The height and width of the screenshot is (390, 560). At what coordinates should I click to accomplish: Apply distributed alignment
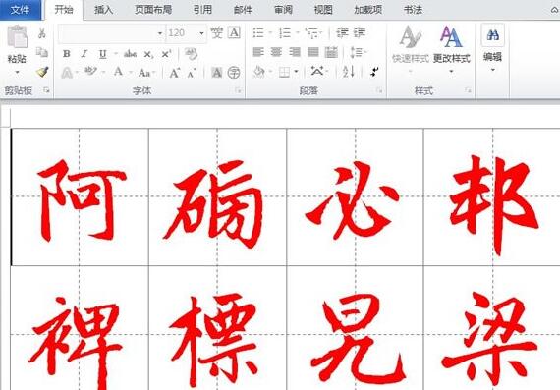click(331, 52)
